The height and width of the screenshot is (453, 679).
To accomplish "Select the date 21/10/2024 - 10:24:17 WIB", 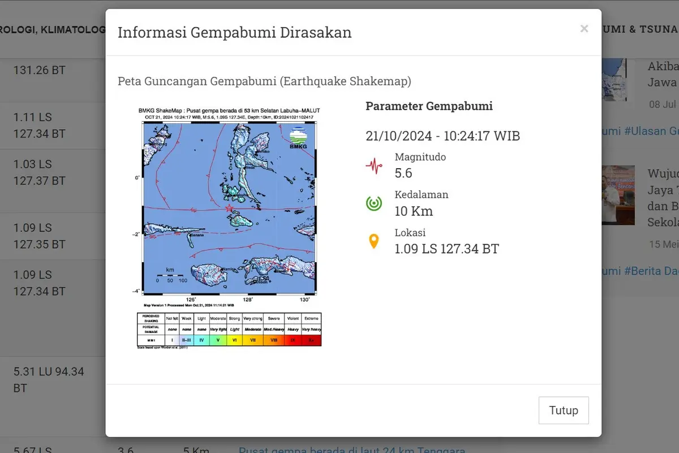I will point(443,136).
